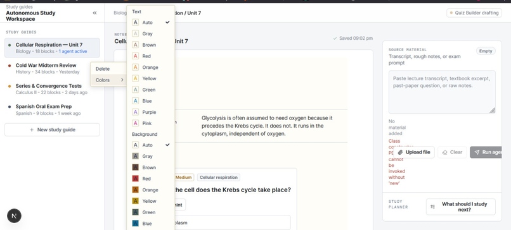Image resolution: width=511 pixels, height=230 pixels.
Task: Click the paperclip icon on Upload file
Action: coord(400,152)
